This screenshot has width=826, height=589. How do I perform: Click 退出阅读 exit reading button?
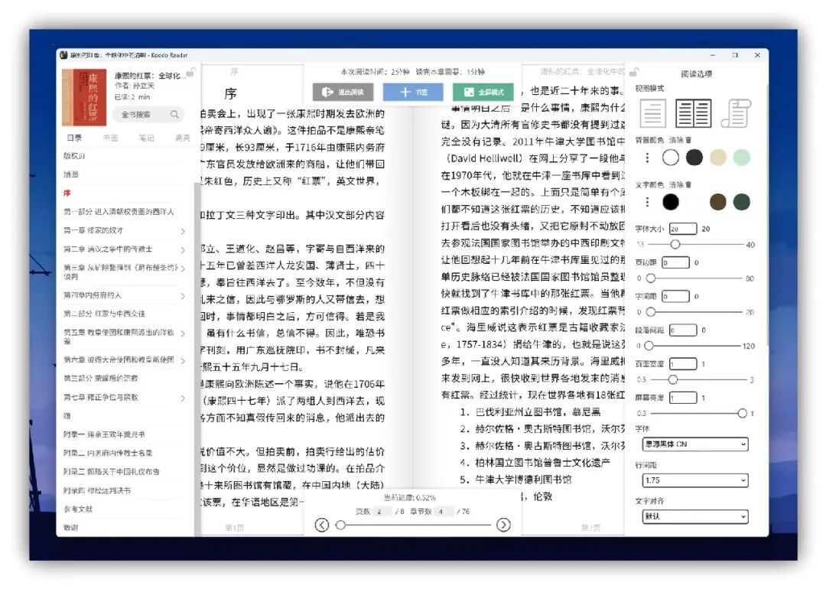pyautogui.click(x=343, y=92)
